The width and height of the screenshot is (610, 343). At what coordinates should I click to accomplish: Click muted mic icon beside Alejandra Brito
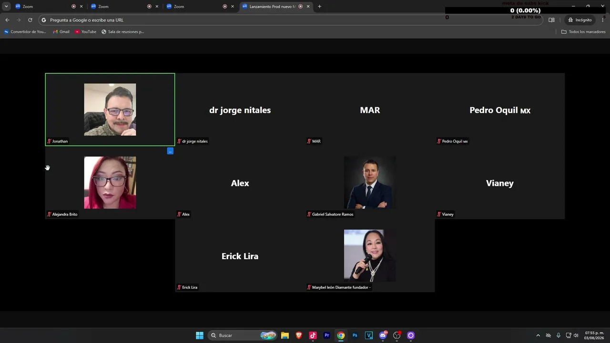click(x=49, y=214)
